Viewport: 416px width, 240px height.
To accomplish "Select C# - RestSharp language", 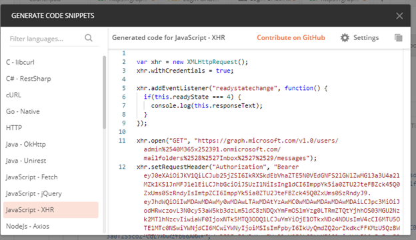I will coord(29,79).
